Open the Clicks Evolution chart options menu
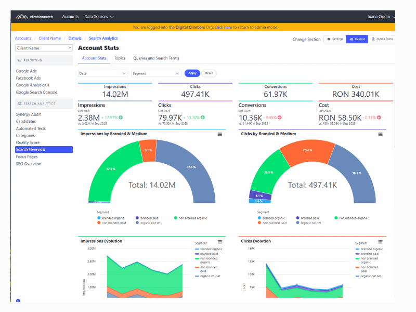 click(x=380, y=241)
